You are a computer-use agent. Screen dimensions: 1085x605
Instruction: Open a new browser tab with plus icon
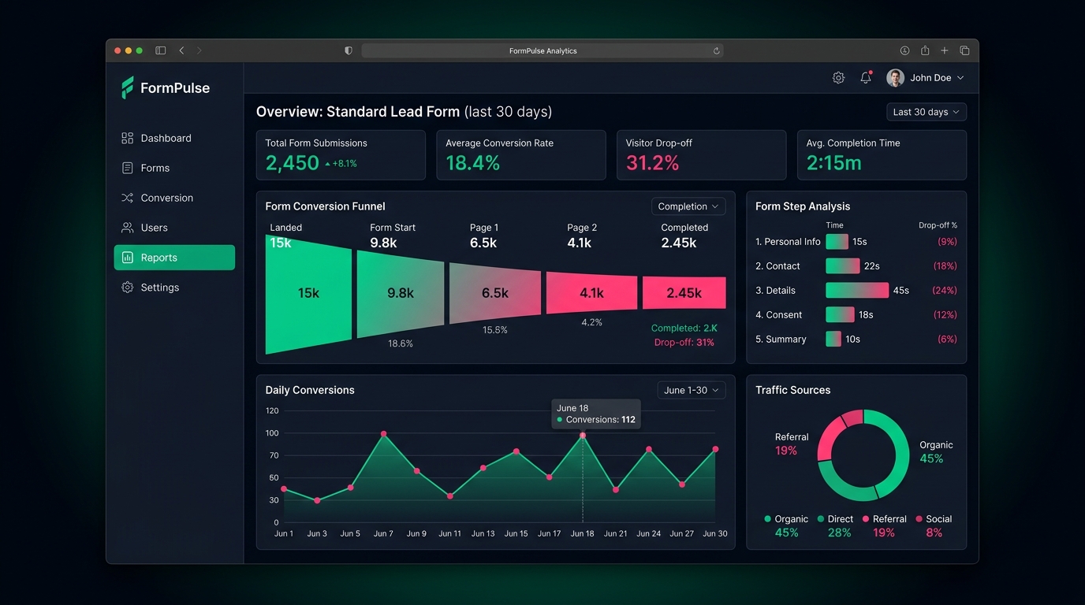(x=945, y=50)
